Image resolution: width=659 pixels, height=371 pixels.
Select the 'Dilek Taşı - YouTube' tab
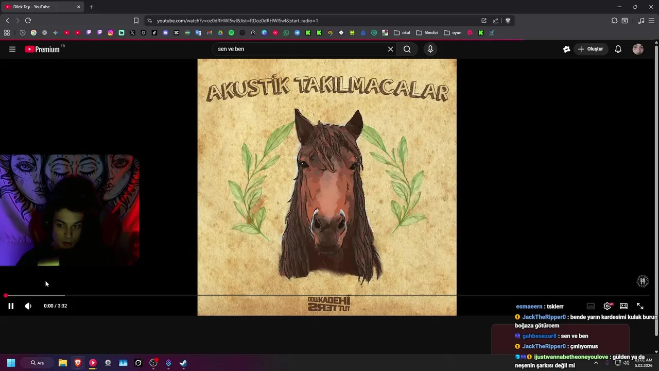click(x=42, y=7)
